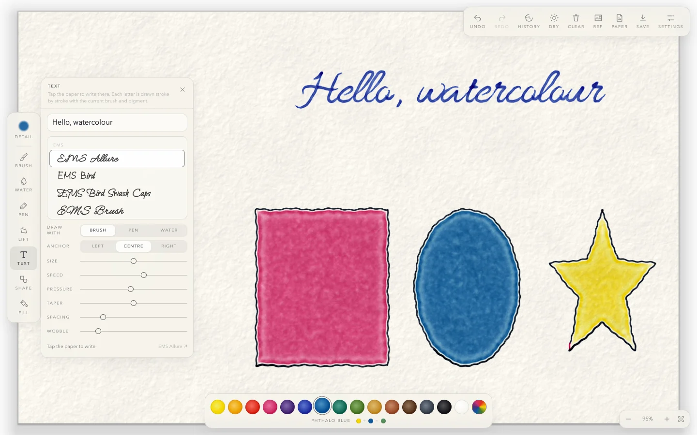Viewport: 697px width, 435px height.
Task: Pick the red pigment swatch
Action: coord(253,407)
